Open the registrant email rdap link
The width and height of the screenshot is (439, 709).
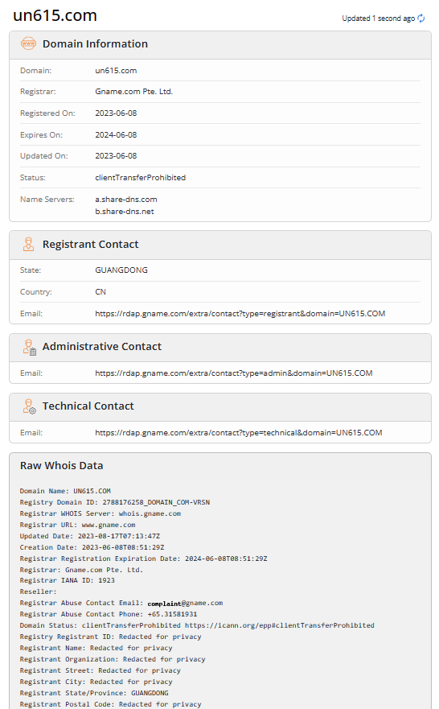point(240,313)
